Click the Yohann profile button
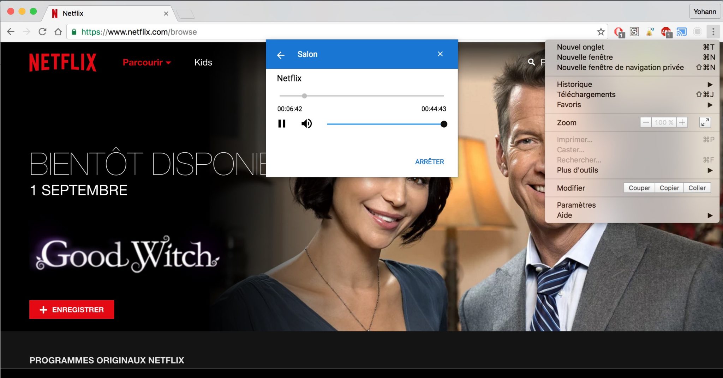 [x=705, y=12]
